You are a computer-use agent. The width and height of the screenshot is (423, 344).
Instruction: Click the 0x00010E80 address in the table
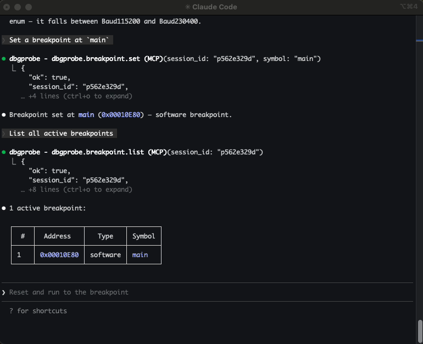59,255
